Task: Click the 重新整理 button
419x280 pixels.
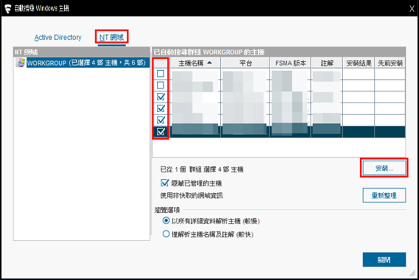Action: pyautogui.click(x=384, y=195)
